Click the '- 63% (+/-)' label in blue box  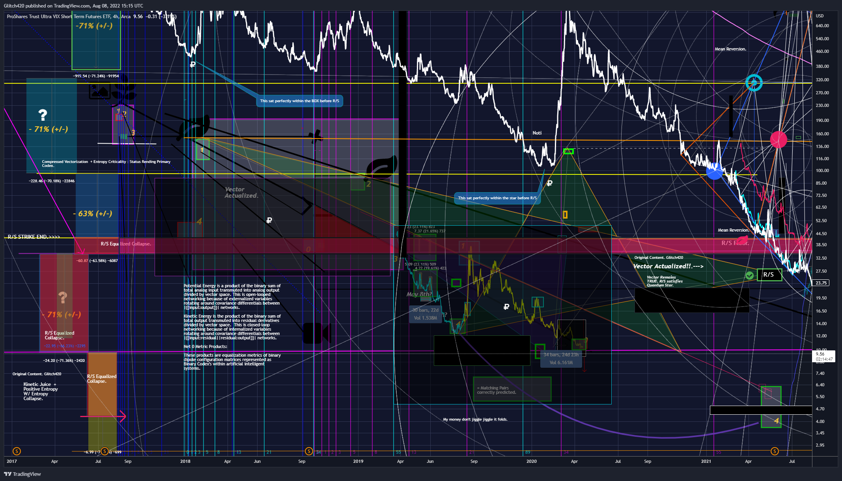click(x=93, y=213)
